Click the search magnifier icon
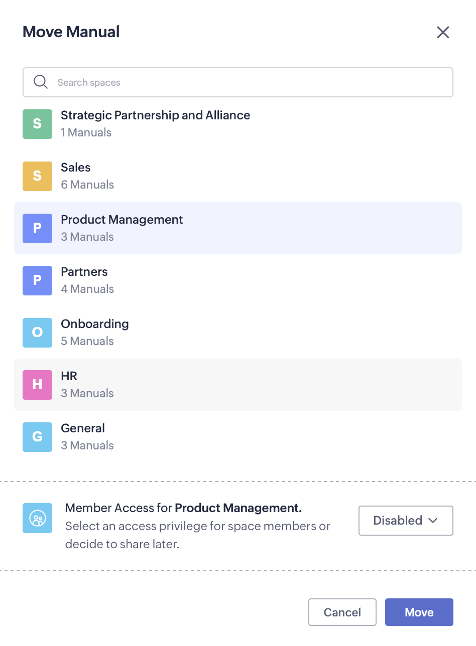The width and height of the screenshot is (476, 646). [x=40, y=82]
